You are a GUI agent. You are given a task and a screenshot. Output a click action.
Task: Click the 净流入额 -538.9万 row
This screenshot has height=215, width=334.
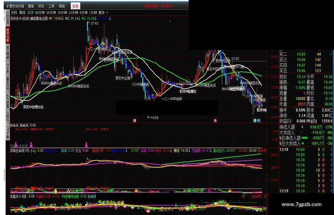click(x=306, y=127)
